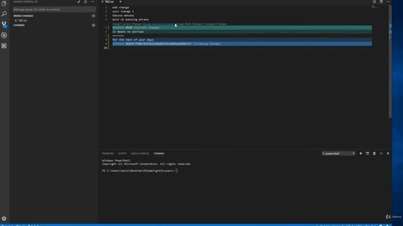Select the Source Control activity bar icon

(x=4, y=24)
